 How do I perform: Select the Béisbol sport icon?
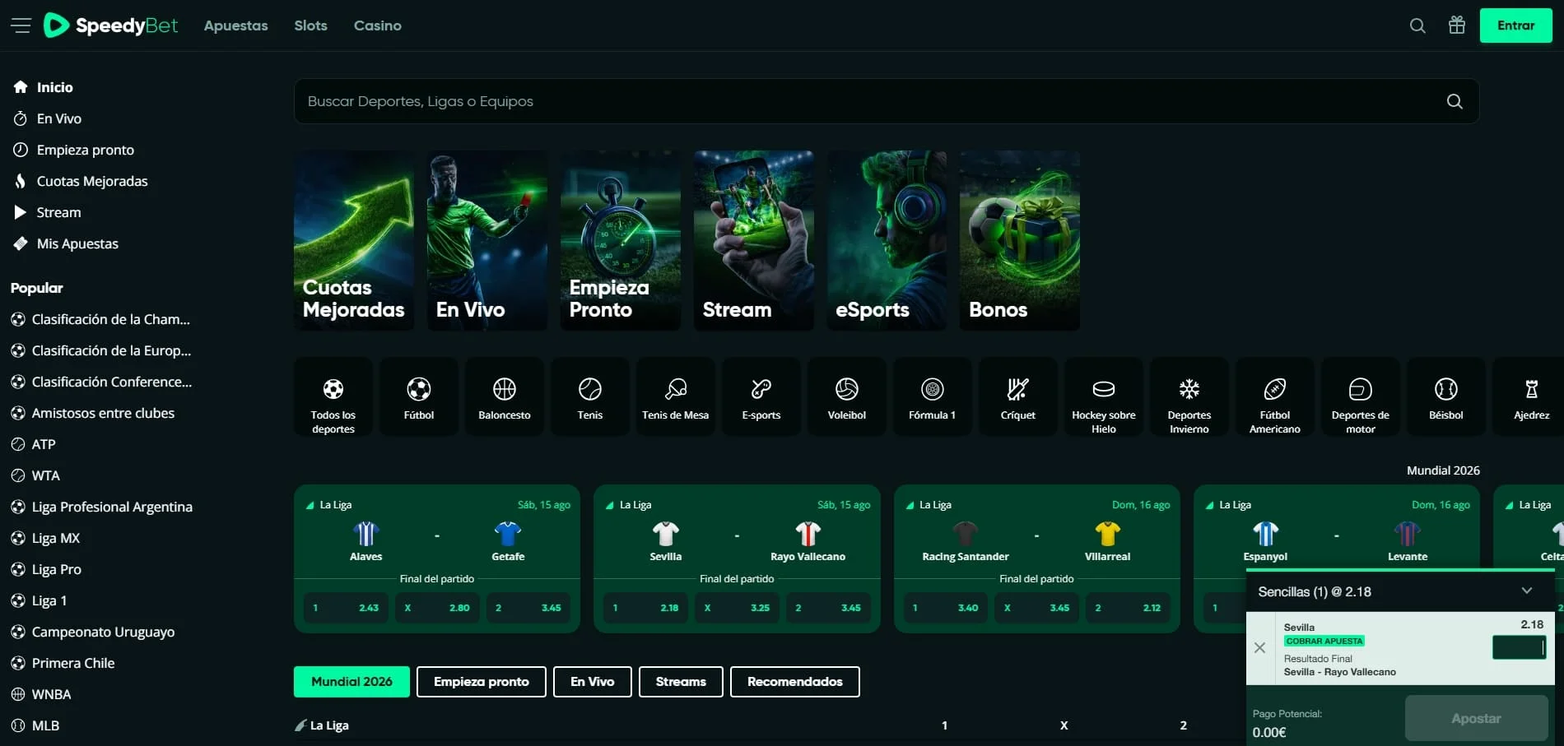coord(1446,396)
